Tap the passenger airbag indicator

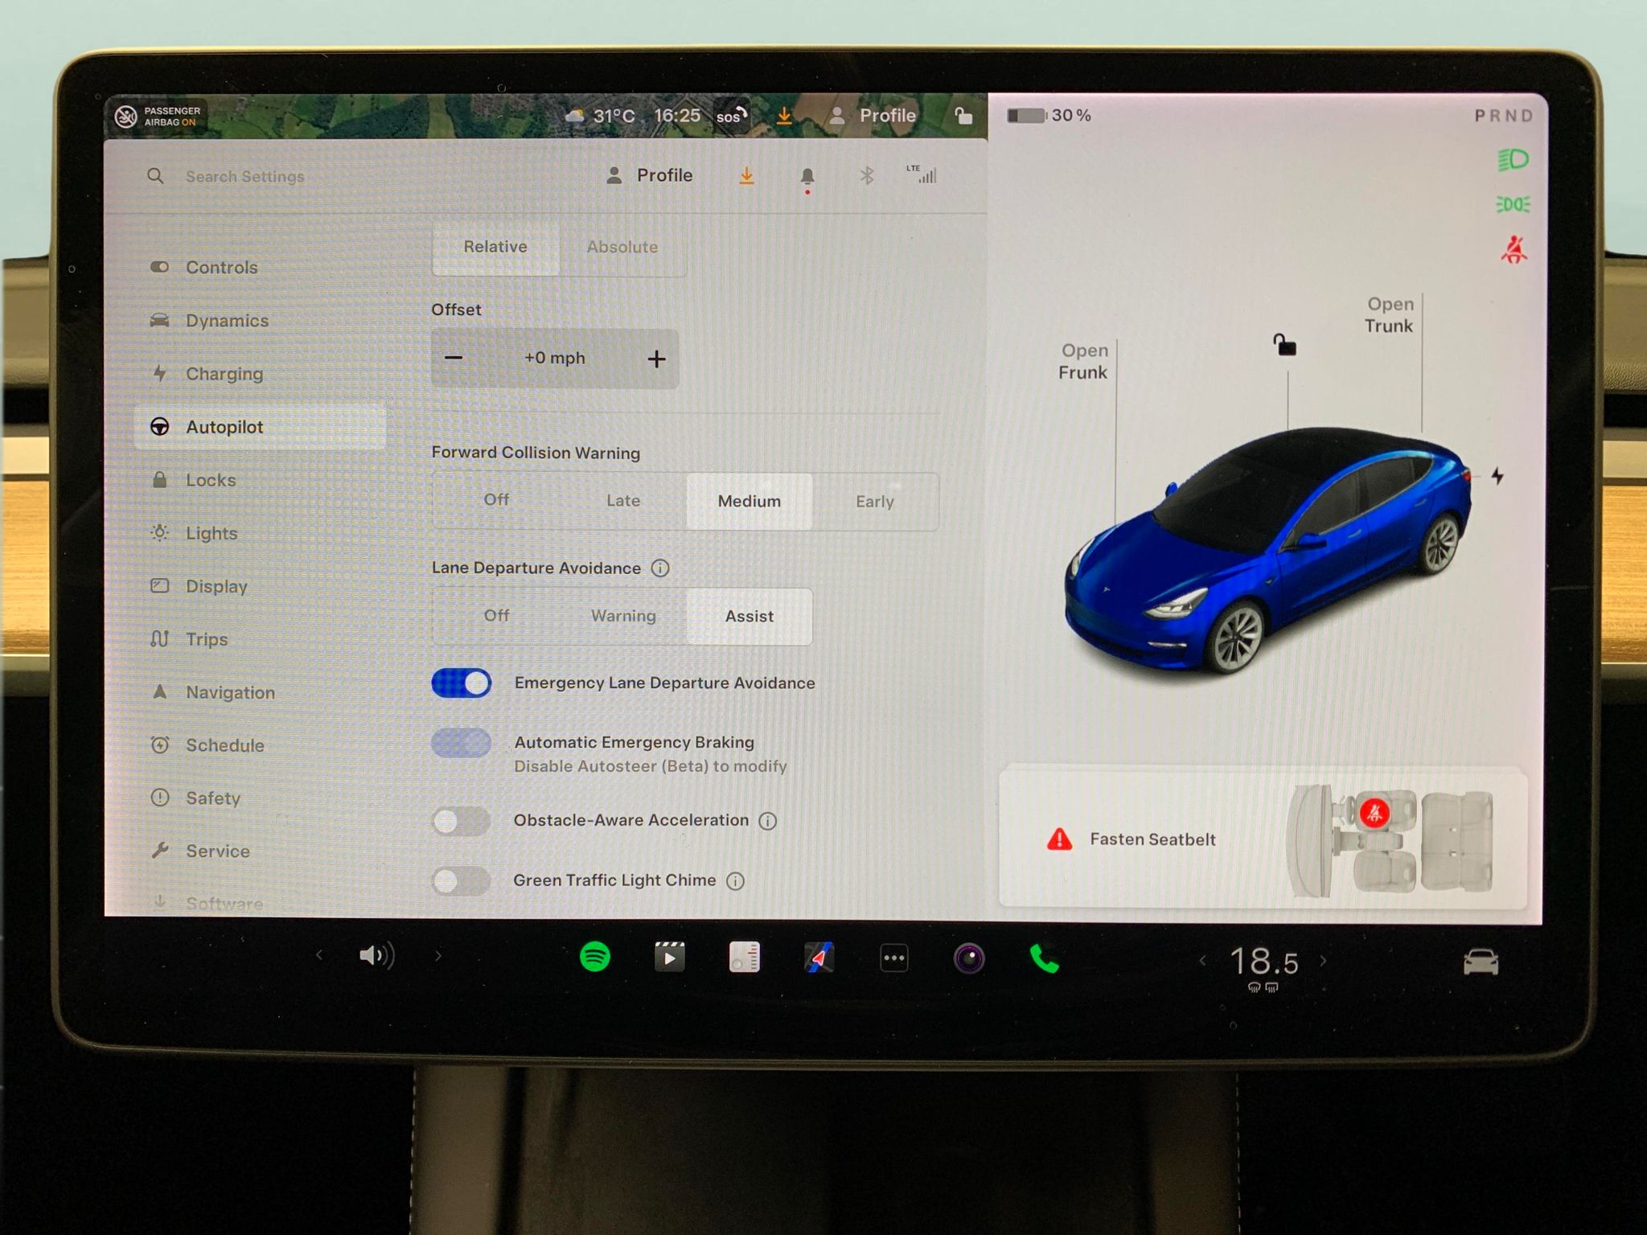[x=157, y=117]
